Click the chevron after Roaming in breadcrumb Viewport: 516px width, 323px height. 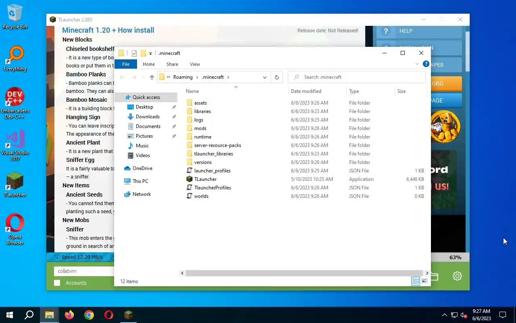click(x=197, y=77)
